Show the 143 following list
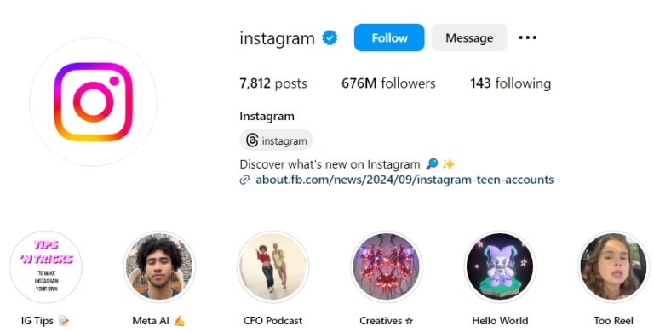 [x=511, y=83]
